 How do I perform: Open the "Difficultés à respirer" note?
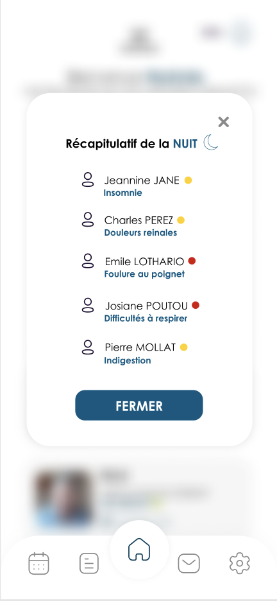coord(146,318)
